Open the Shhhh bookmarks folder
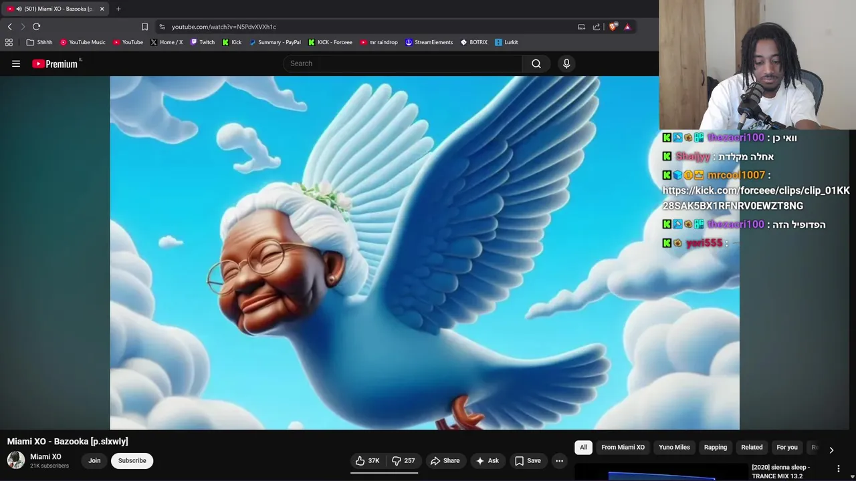The width and height of the screenshot is (856, 481). [39, 42]
